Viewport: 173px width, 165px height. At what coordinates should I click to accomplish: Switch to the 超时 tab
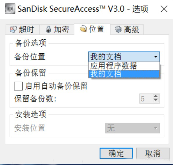[x=22, y=29]
